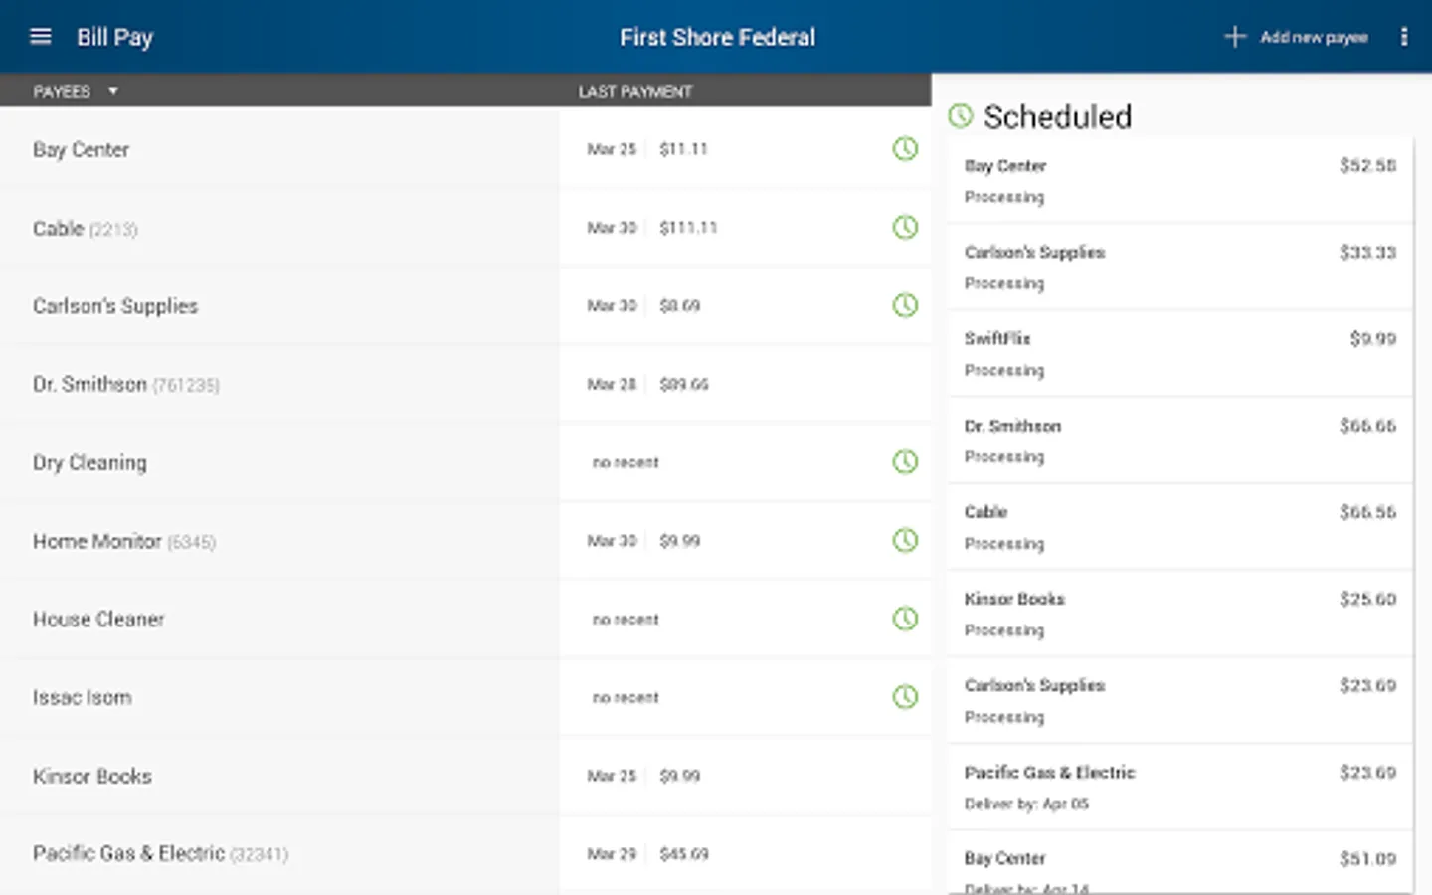Open the three-dot overflow menu
1432x895 pixels.
(1403, 37)
